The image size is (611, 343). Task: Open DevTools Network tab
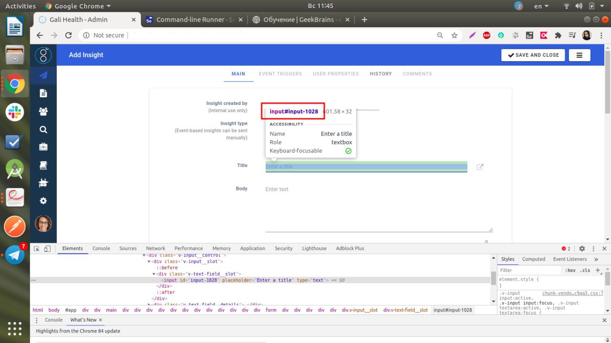point(156,249)
